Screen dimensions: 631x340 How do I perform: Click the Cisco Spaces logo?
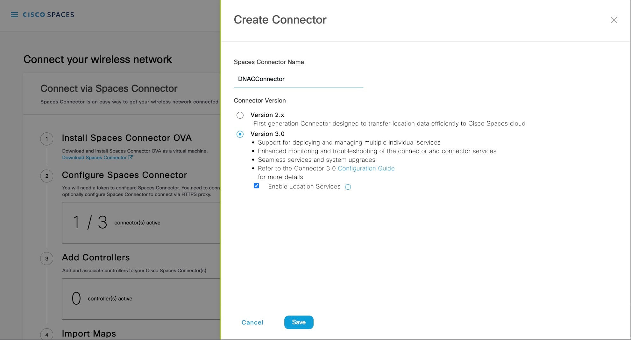coord(48,15)
